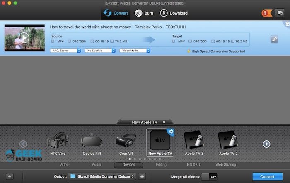Open the AAC, Stereo audio dropdown
Viewport: 290px width, 183px height.
(65, 51)
